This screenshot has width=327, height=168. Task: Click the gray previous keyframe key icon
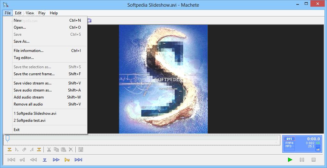(x=22, y=160)
